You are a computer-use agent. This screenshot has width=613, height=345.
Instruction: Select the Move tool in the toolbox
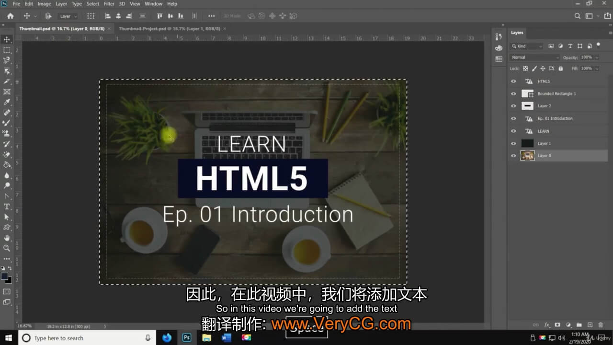tap(7, 39)
